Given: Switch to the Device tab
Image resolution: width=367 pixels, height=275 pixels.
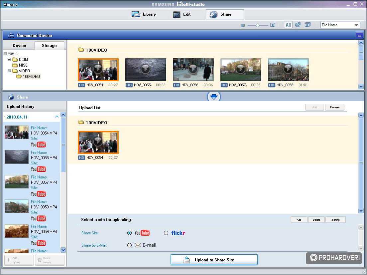Looking at the screenshot, I should click(19, 46).
